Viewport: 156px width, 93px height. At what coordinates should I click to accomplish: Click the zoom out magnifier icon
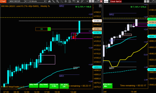[62, 1]
